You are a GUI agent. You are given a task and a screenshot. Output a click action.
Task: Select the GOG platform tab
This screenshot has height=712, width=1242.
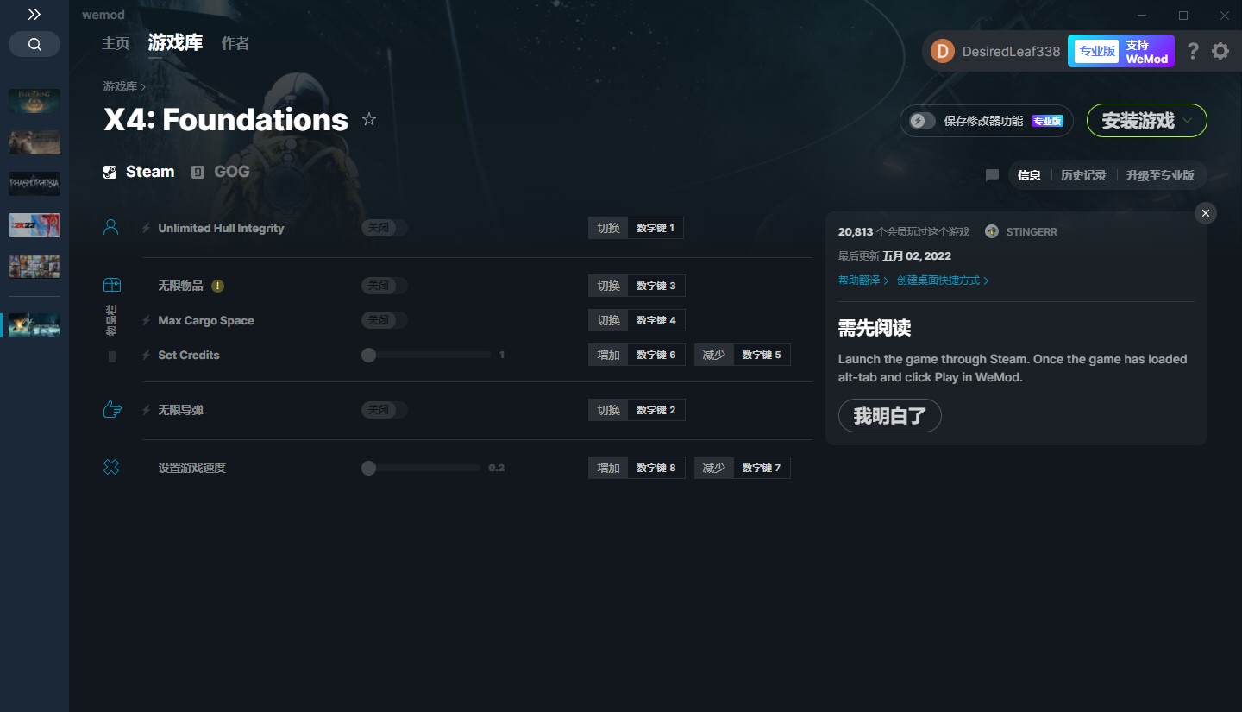[x=221, y=172]
